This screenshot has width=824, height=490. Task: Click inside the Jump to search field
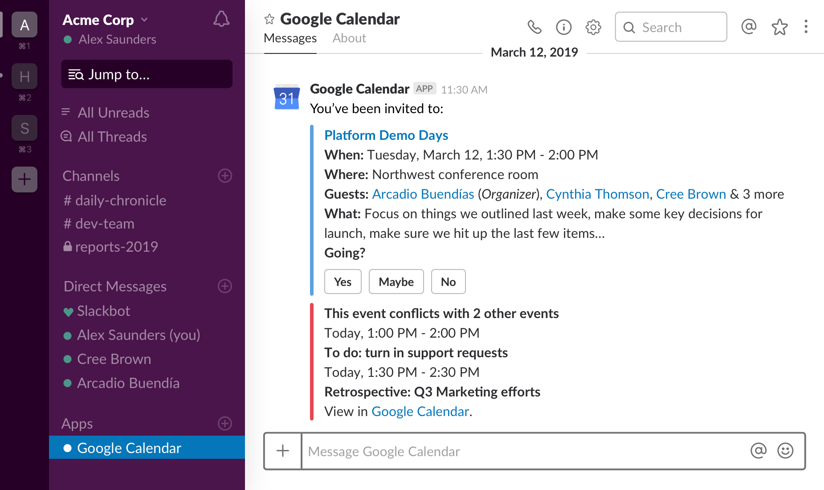(x=147, y=74)
